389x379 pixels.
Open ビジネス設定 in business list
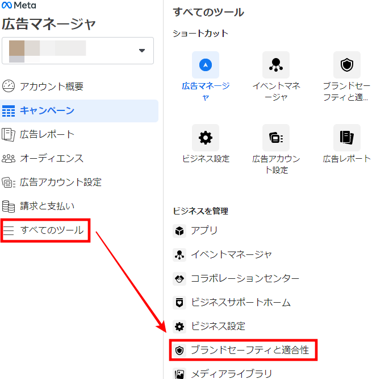pyautogui.click(x=218, y=326)
